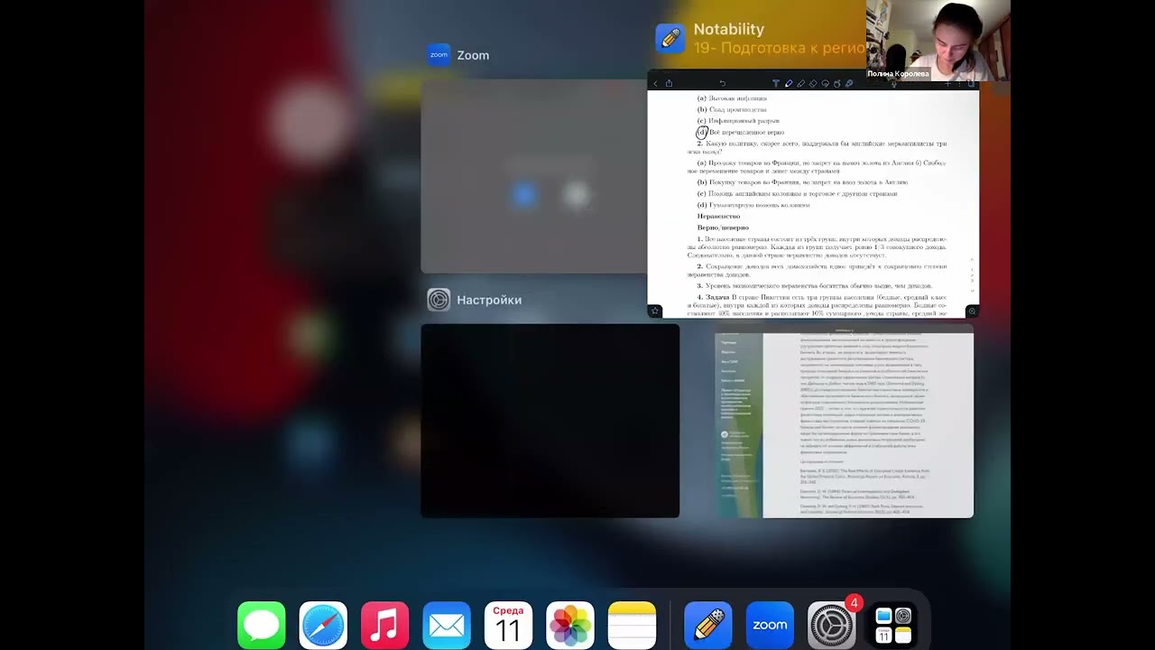The height and width of the screenshot is (650, 1155).
Task: Open the Photos app in the dock
Action: pos(570,625)
